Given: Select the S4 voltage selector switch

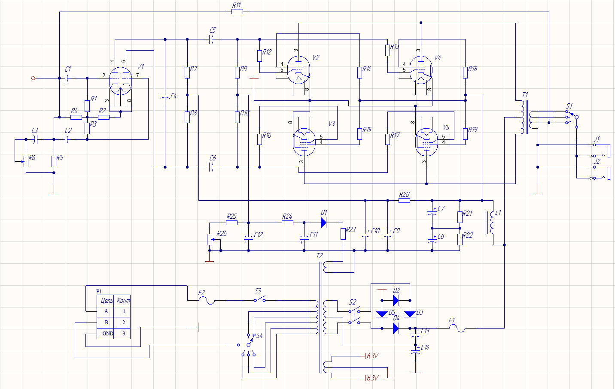Looking at the screenshot, I should tap(249, 344).
